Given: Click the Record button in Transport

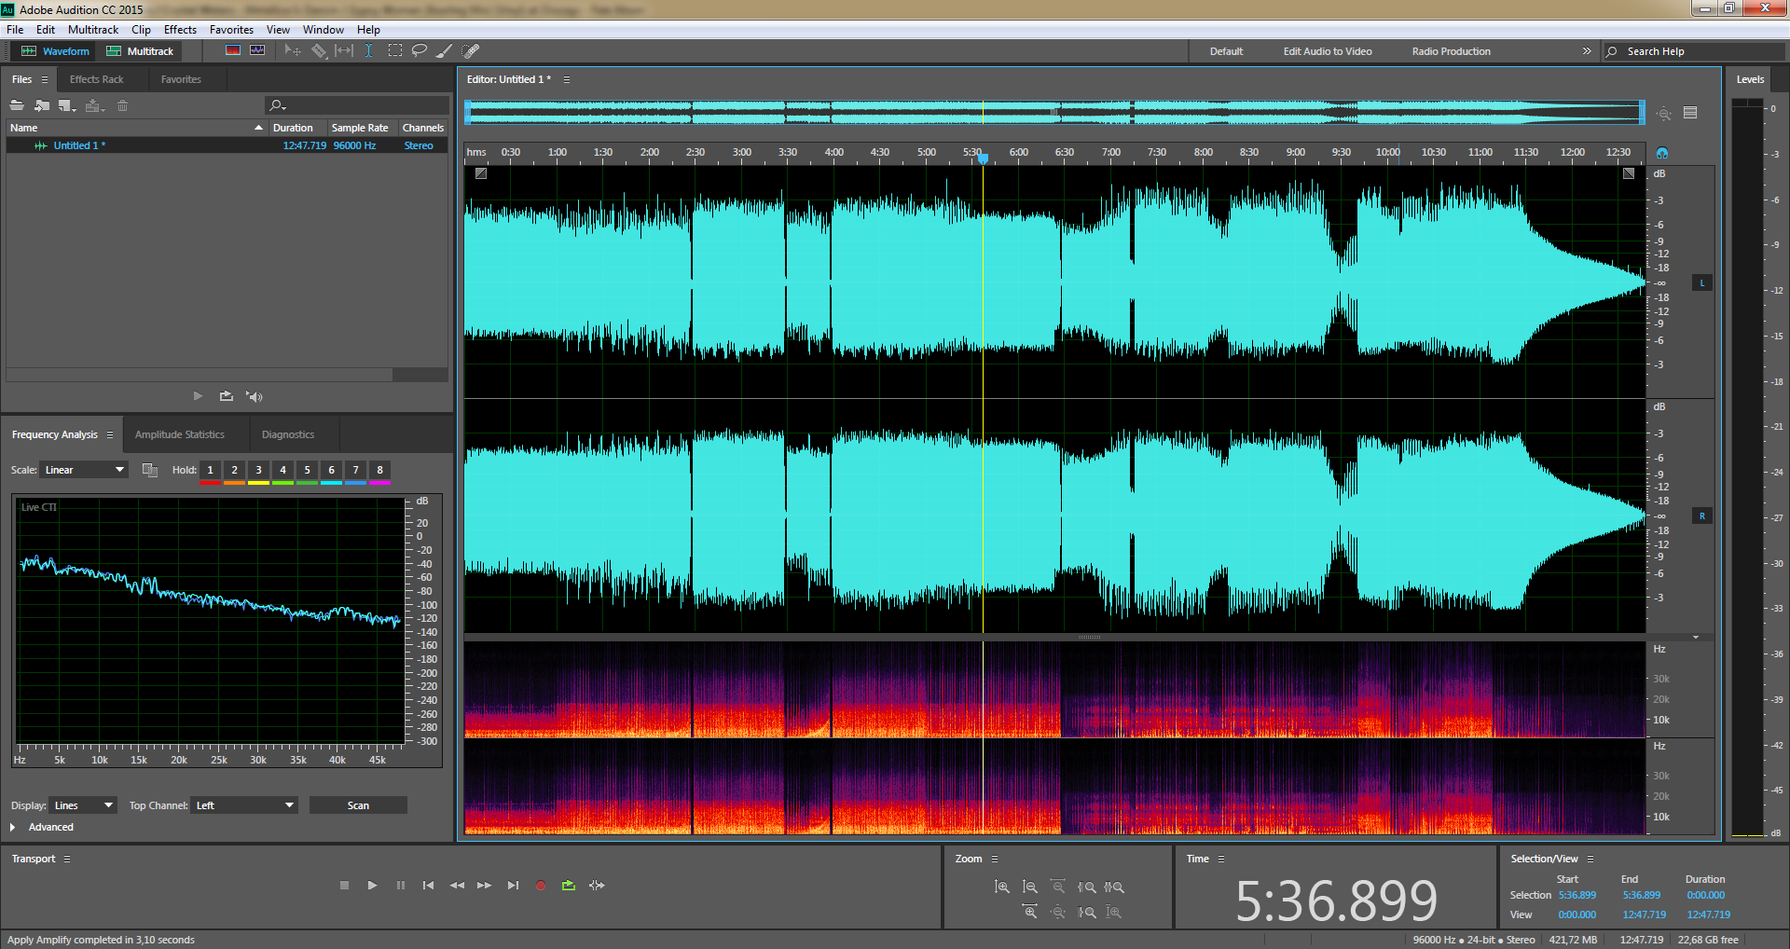Looking at the screenshot, I should click(541, 886).
